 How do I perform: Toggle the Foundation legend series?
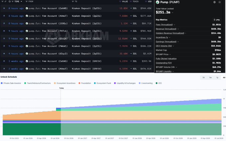click(x=85, y=83)
